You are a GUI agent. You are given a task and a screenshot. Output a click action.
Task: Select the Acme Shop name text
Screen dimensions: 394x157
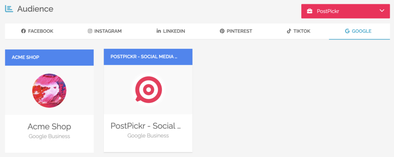(49, 126)
